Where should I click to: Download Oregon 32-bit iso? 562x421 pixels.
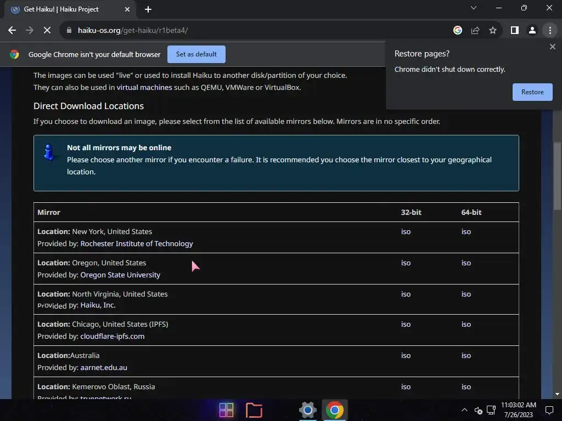pos(406,263)
